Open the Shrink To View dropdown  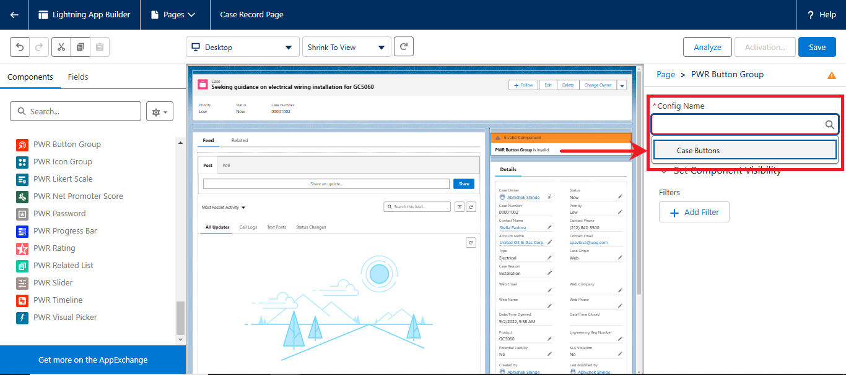347,48
